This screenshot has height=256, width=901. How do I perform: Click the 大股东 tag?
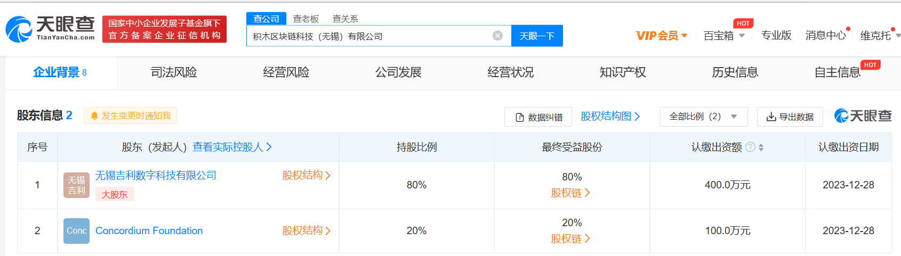coord(115,194)
